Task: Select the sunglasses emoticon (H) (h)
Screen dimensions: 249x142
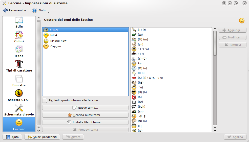Action: coord(171,92)
